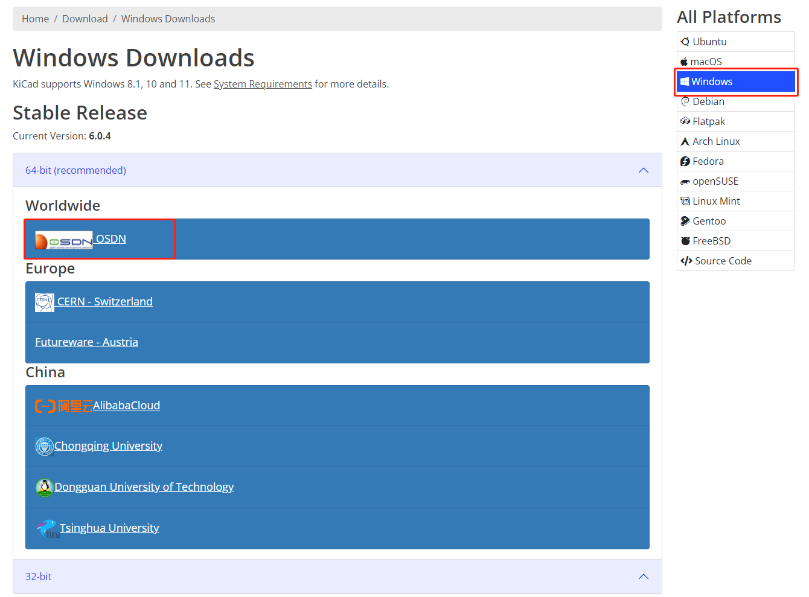Image resolution: width=809 pixels, height=597 pixels.
Task: Download from Tsinghua University mirror
Action: 109,528
